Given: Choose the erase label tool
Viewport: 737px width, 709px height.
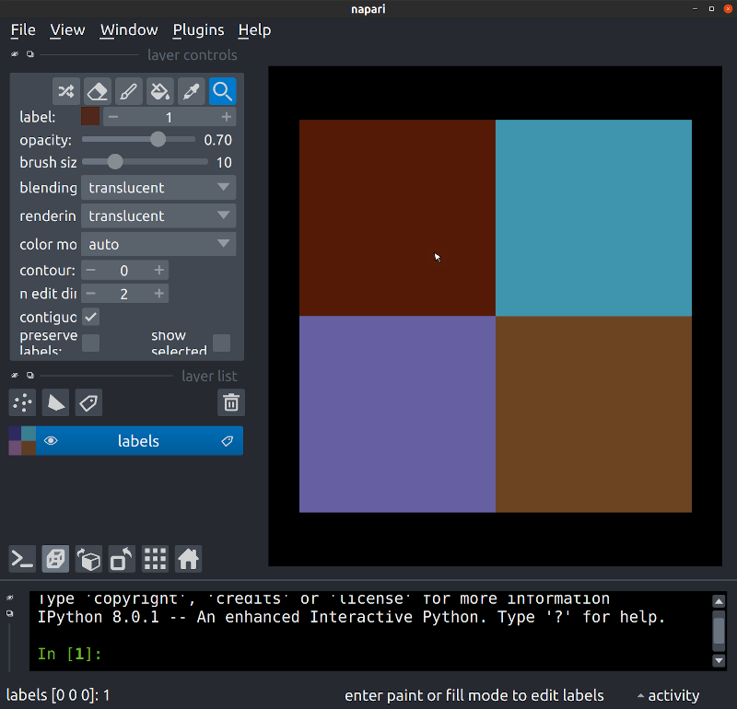Looking at the screenshot, I should [97, 91].
